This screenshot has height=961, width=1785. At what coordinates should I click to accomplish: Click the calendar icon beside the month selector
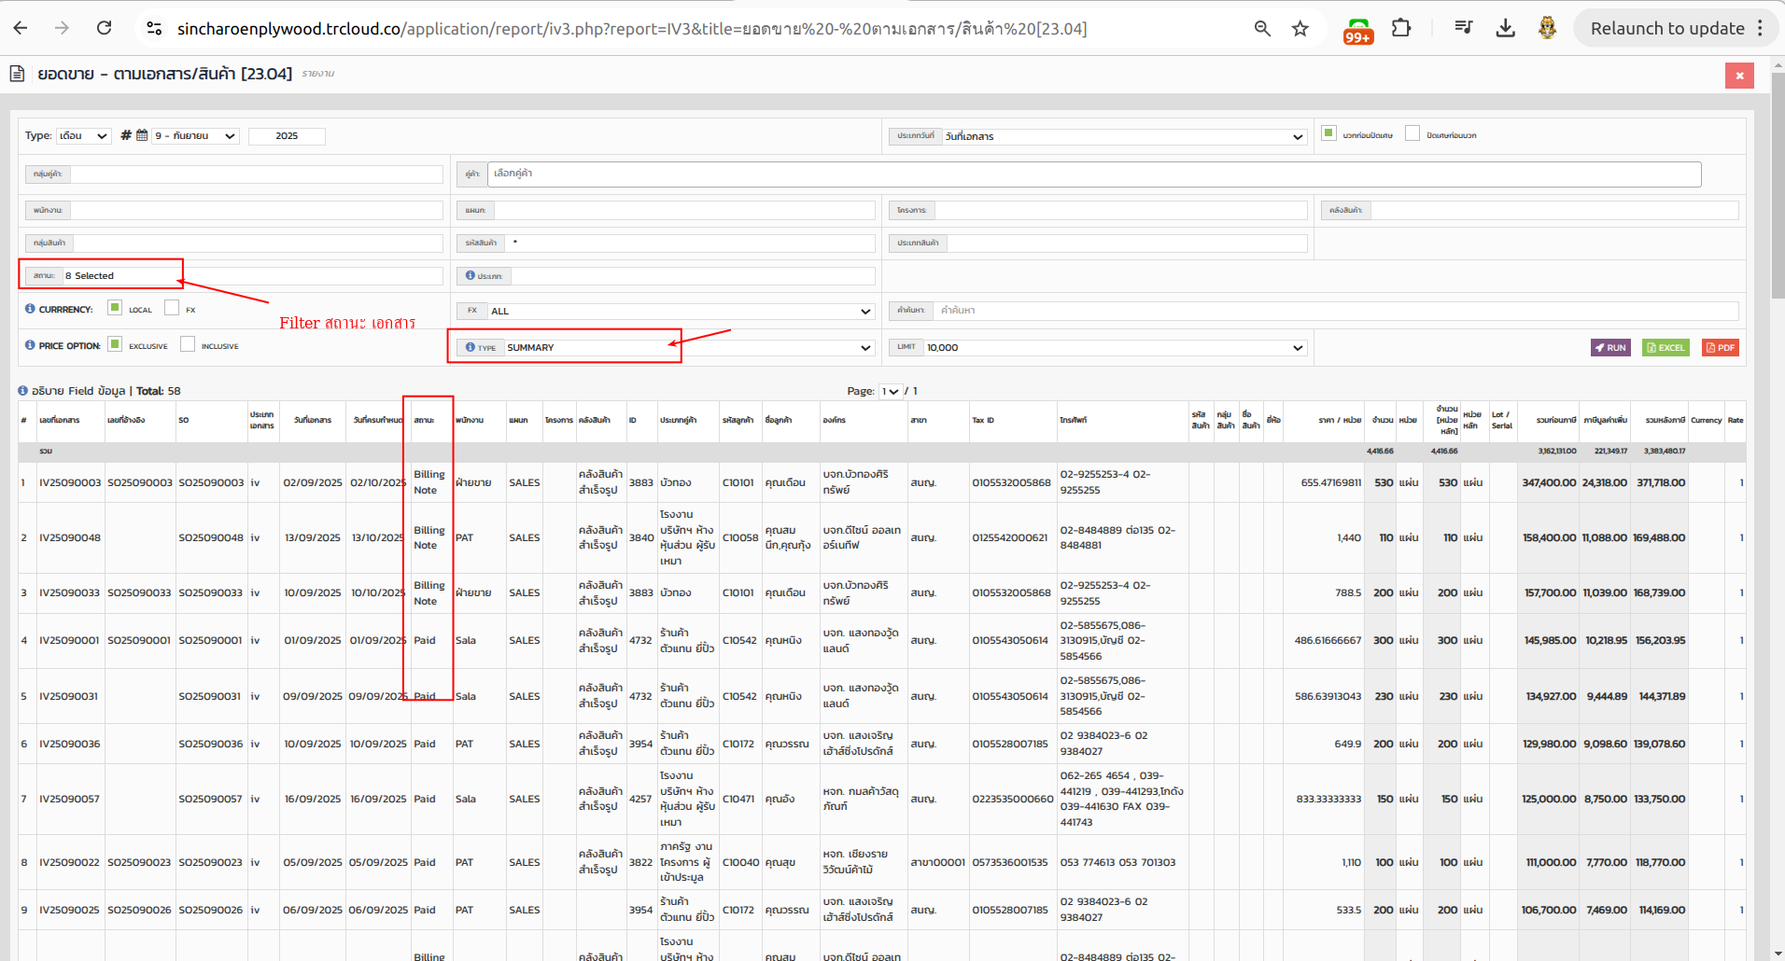click(x=142, y=135)
